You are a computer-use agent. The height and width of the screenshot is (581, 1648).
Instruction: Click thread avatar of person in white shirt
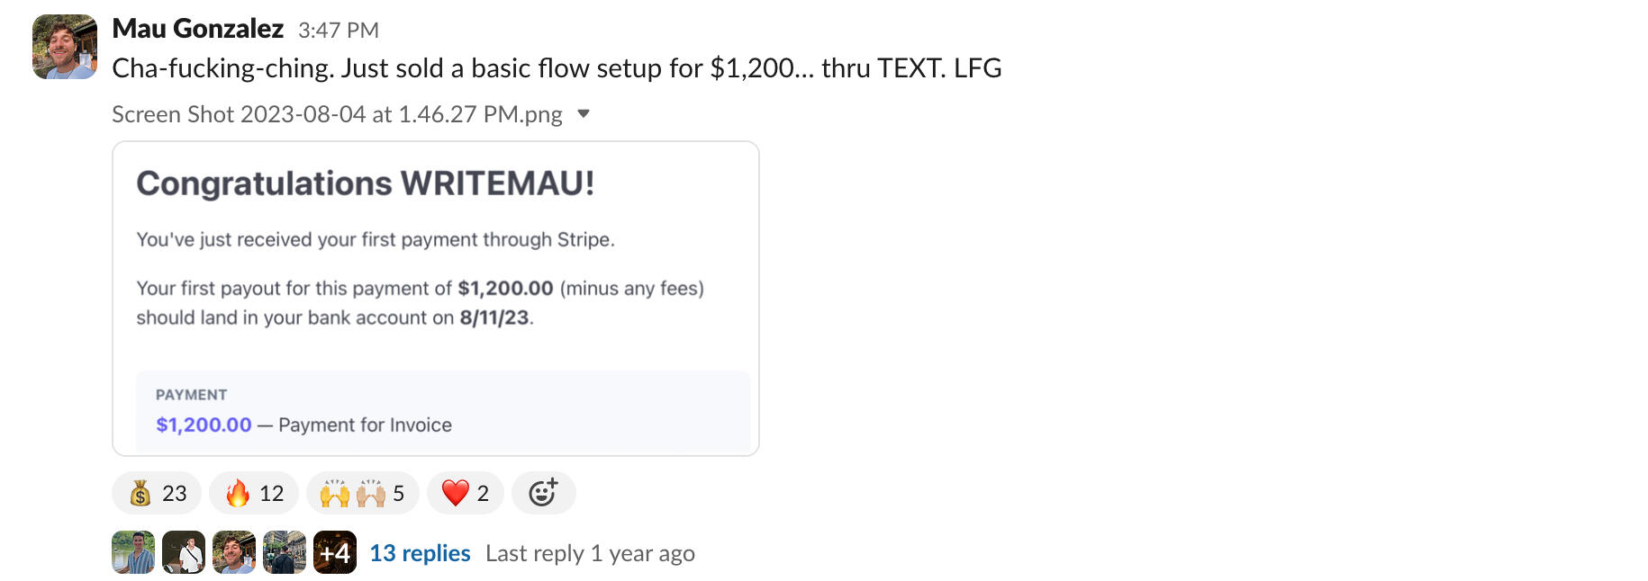(x=184, y=552)
